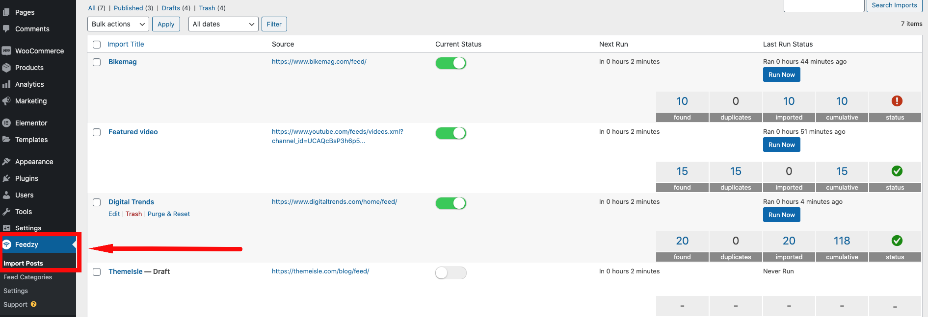This screenshot has height=317, width=928.
Task: Check the ThemeIsle row checkbox
Action: (97, 272)
